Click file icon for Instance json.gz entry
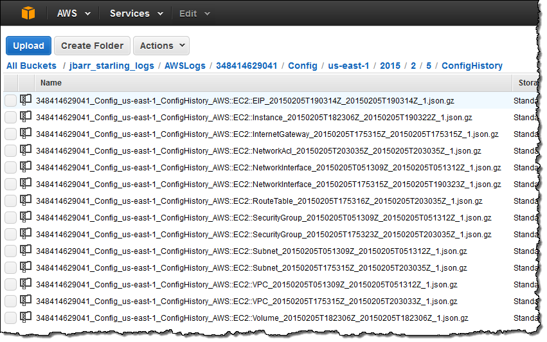Viewport: 547px width, 342px height. pyautogui.click(x=26, y=116)
